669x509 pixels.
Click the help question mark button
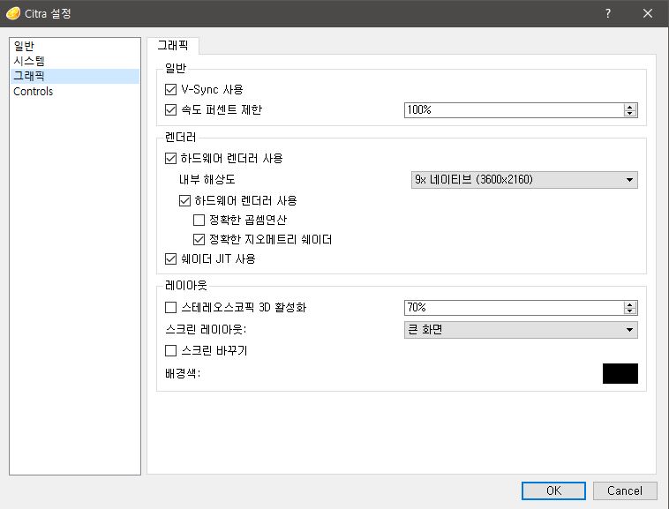(x=608, y=13)
